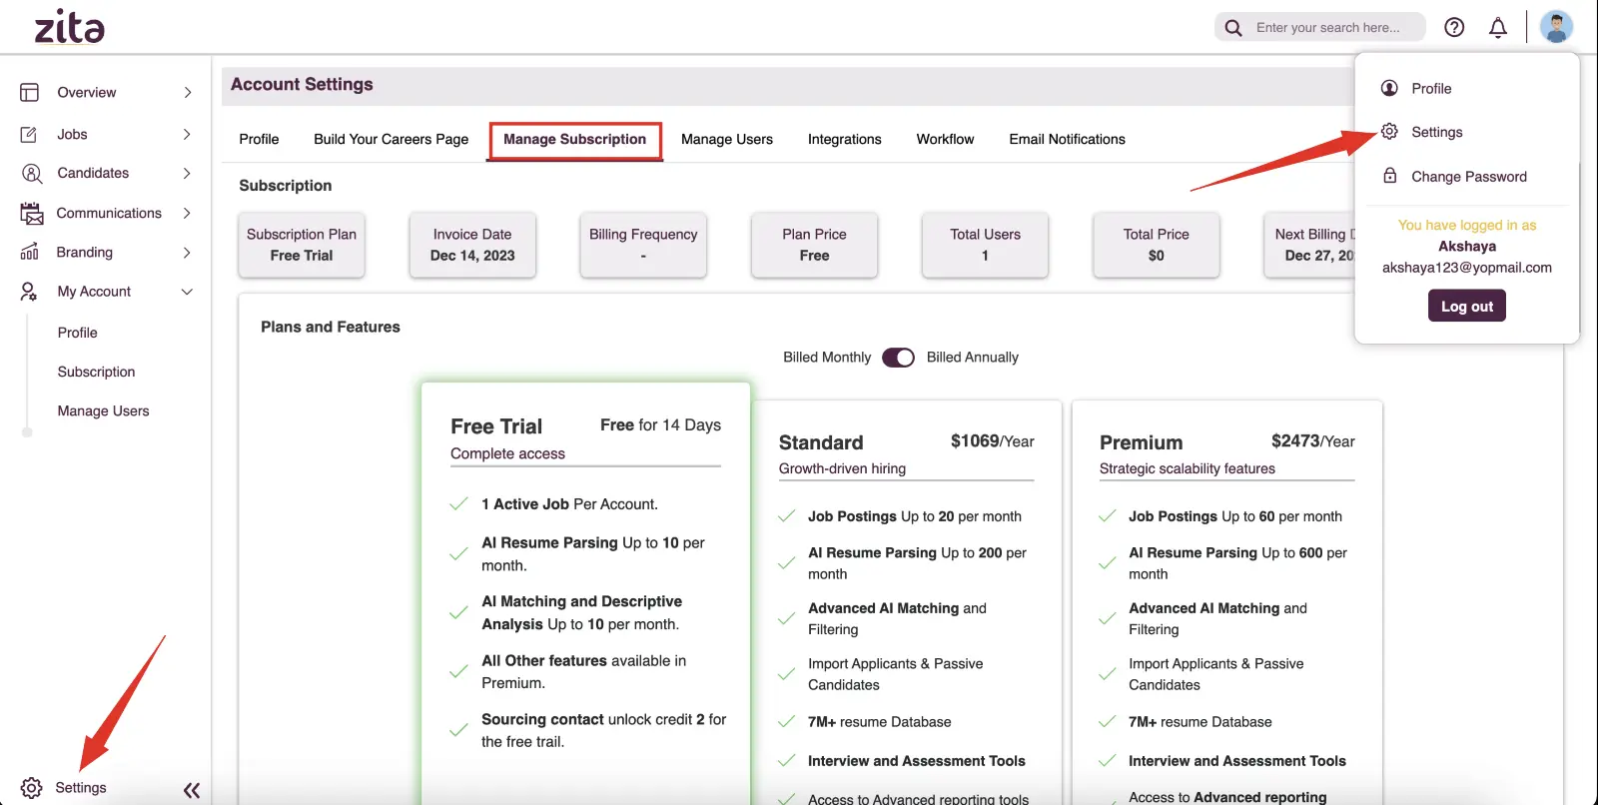Click the search input field
This screenshot has width=1598, height=805.
pos(1327,28)
